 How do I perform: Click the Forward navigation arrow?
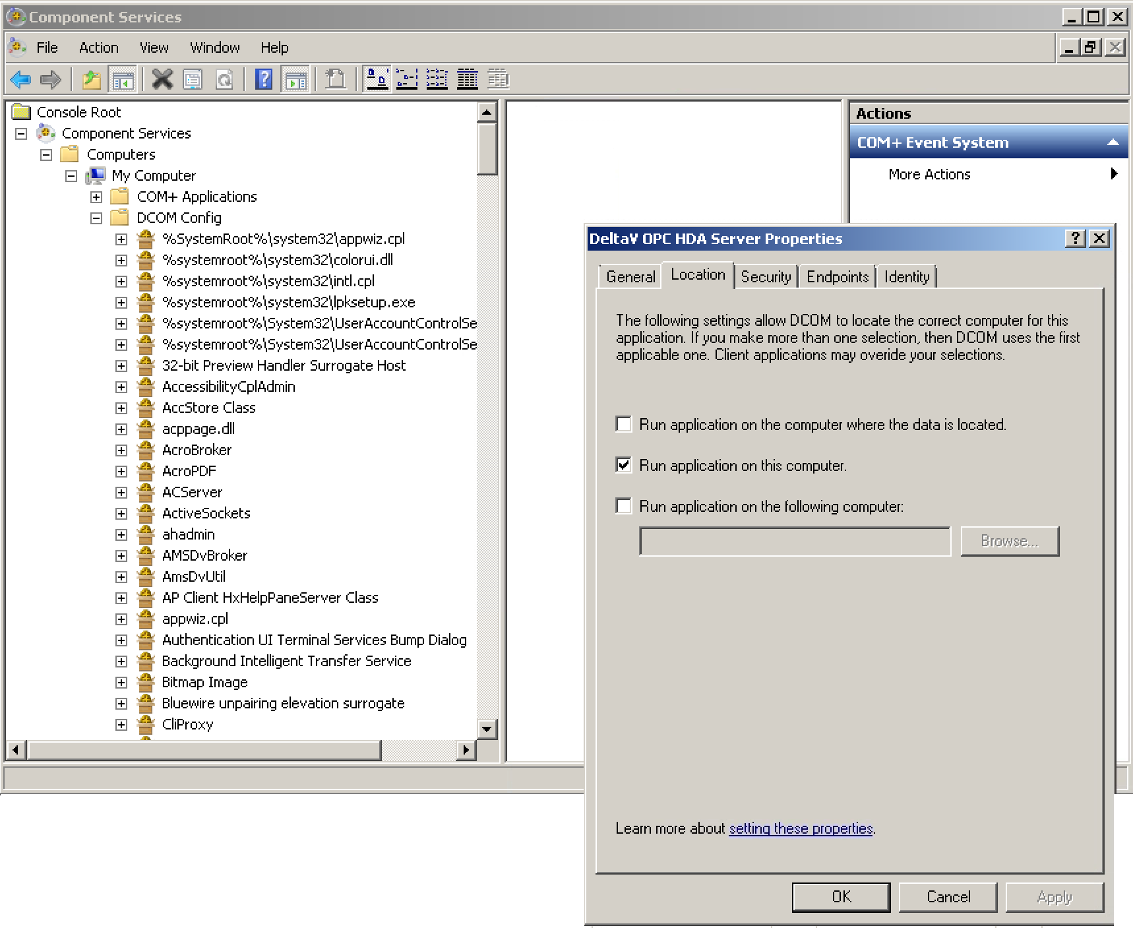50,79
